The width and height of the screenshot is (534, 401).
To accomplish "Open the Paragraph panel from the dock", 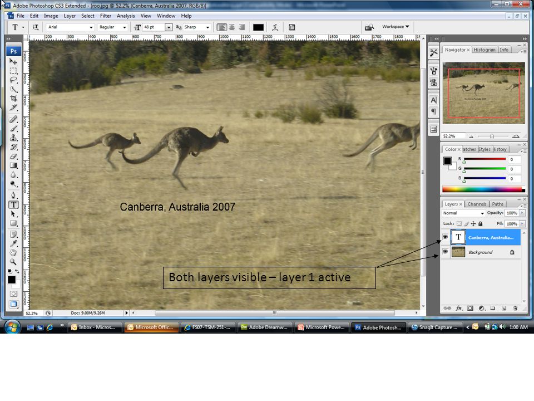I will (433, 111).
